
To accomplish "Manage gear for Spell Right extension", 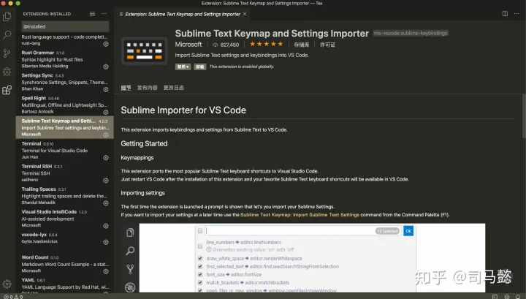I will click(106, 112).
